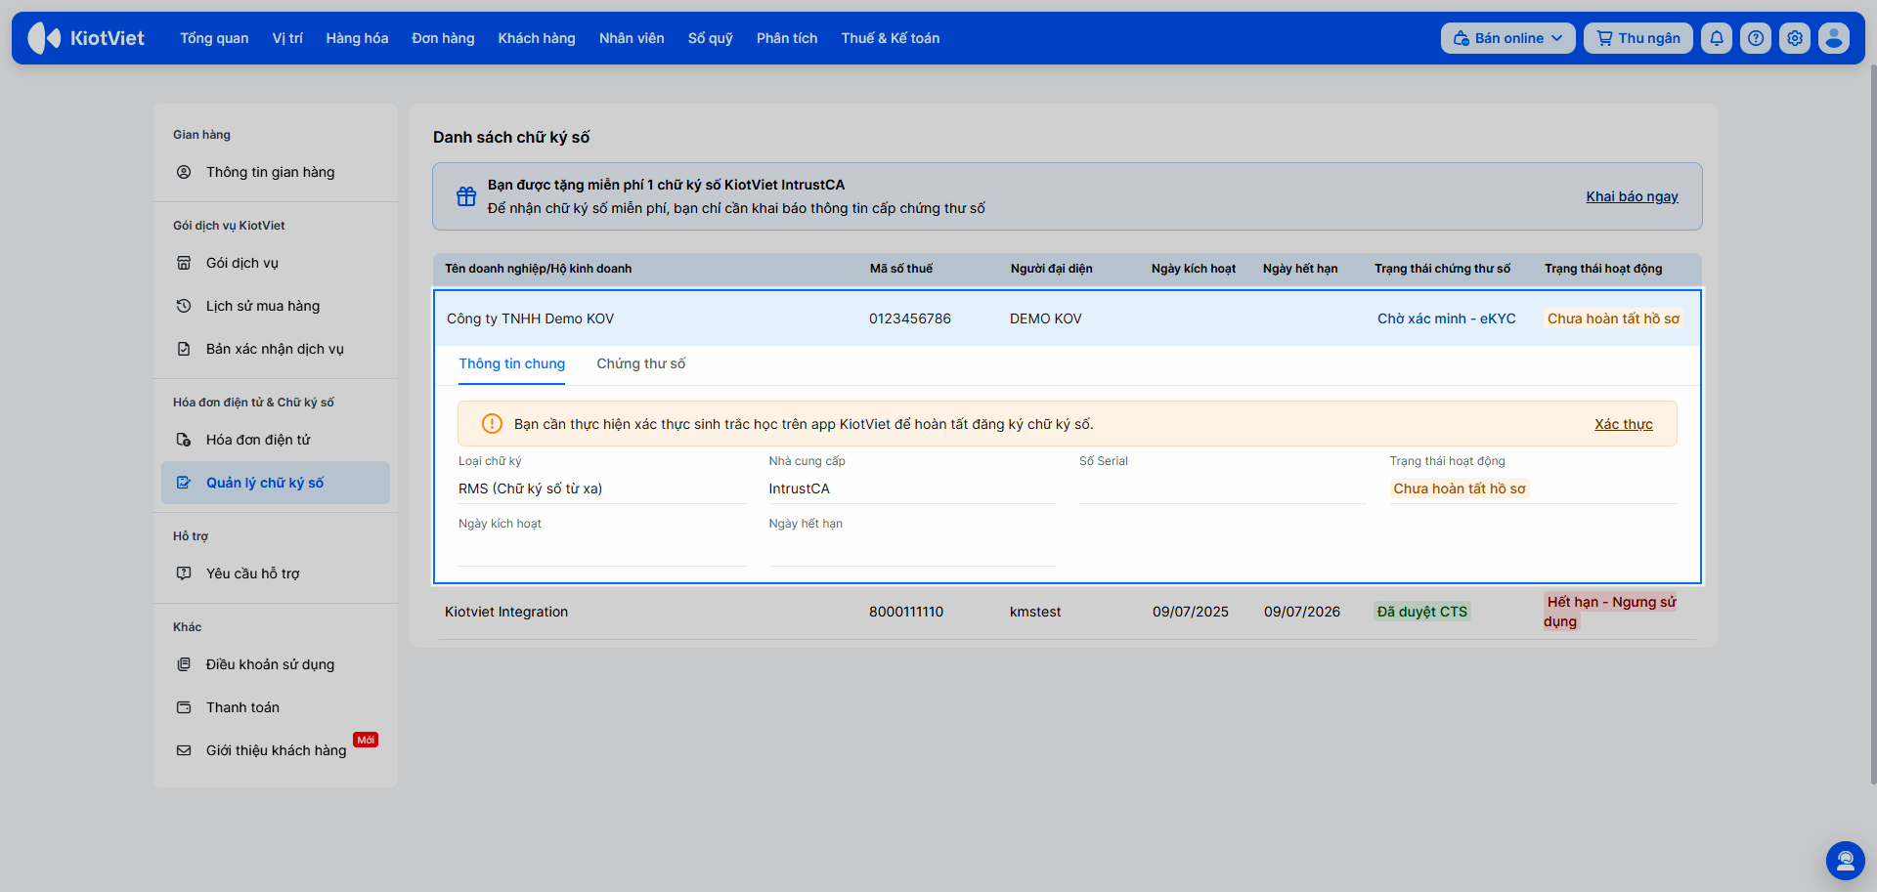
Task: Expand the Kiotviet Integration row
Action: 1068,612
